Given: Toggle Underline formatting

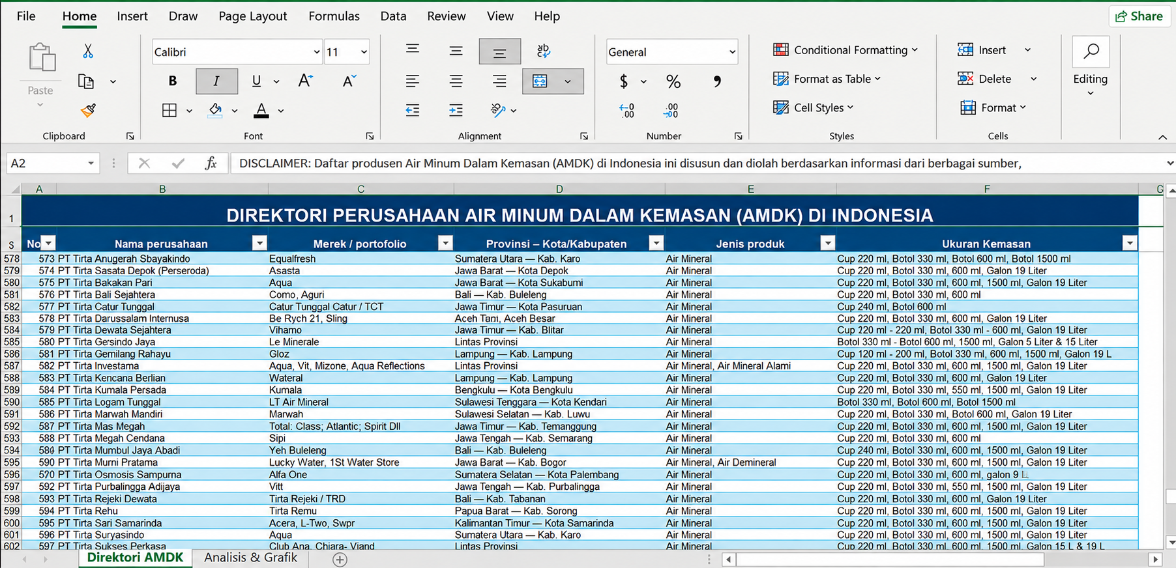Looking at the screenshot, I should tap(256, 81).
